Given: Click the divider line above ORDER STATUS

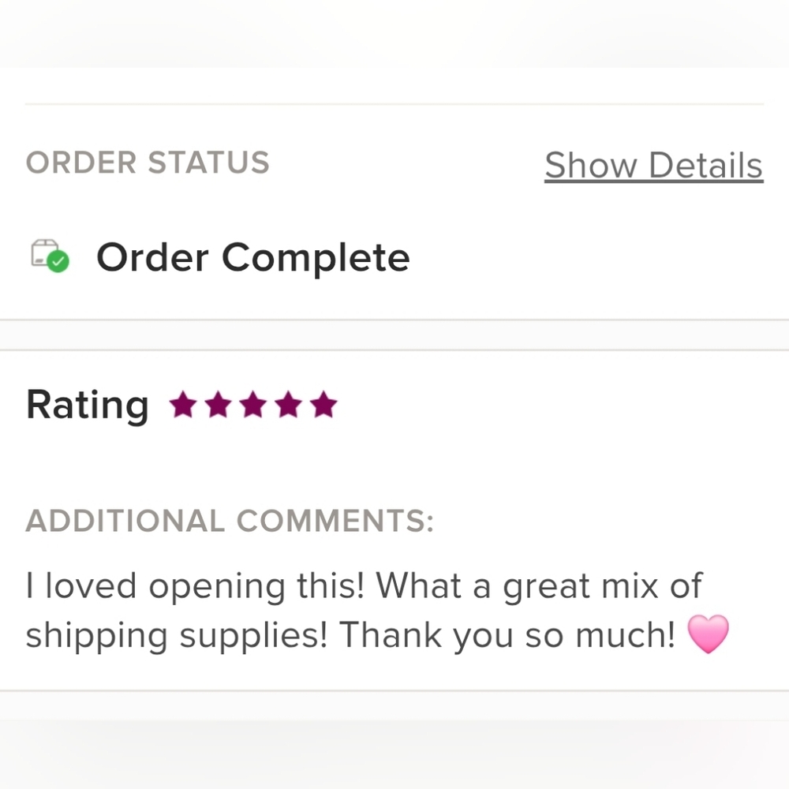Looking at the screenshot, I should tap(394, 104).
